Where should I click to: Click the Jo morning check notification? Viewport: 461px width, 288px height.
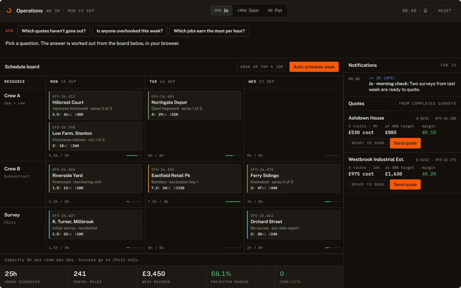tap(402, 84)
